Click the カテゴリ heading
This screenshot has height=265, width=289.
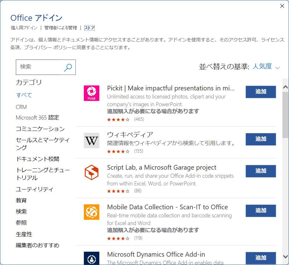pos(29,82)
